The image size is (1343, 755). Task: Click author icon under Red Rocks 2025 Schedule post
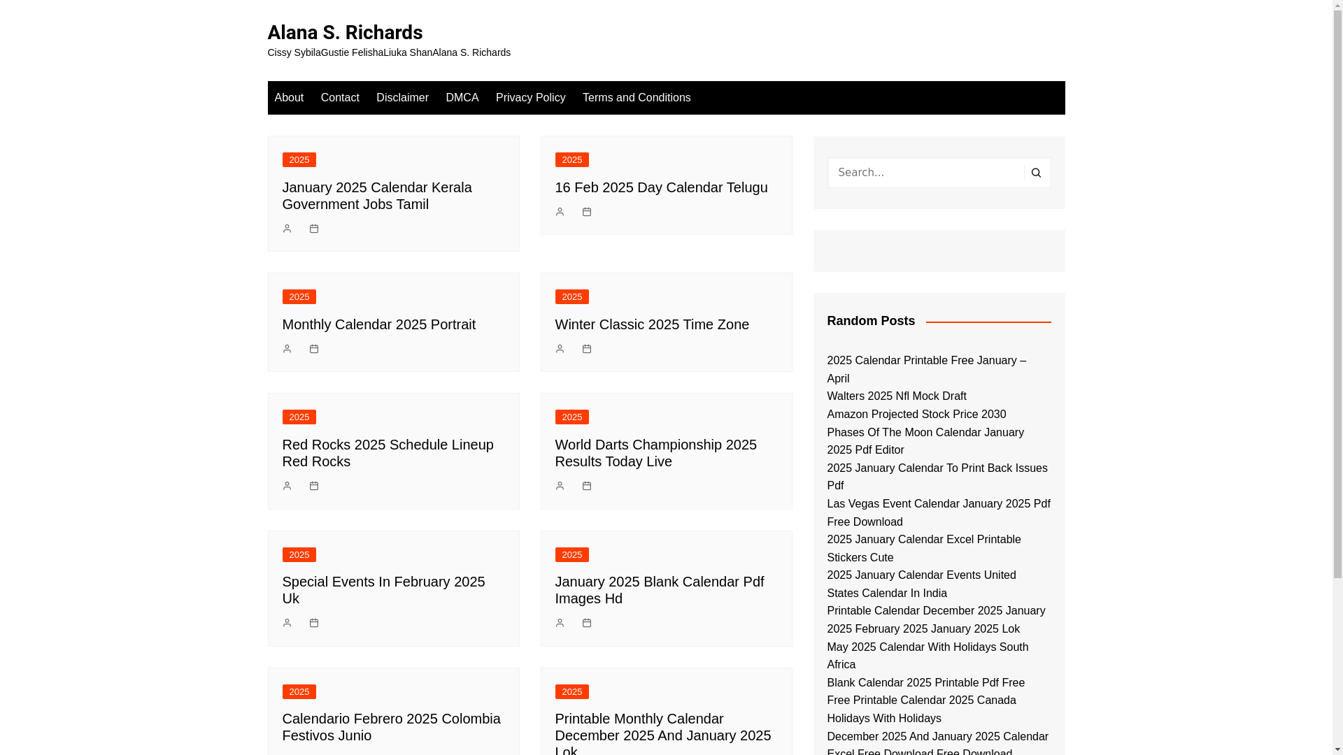click(x=287, y=486)
